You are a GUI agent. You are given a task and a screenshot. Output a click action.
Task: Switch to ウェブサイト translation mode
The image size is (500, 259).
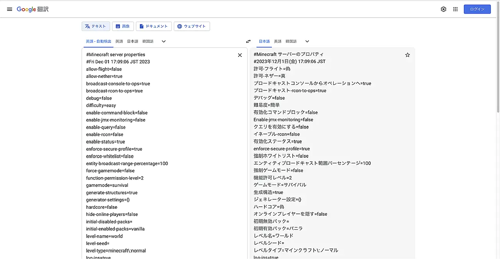click(x=191, y=26)
